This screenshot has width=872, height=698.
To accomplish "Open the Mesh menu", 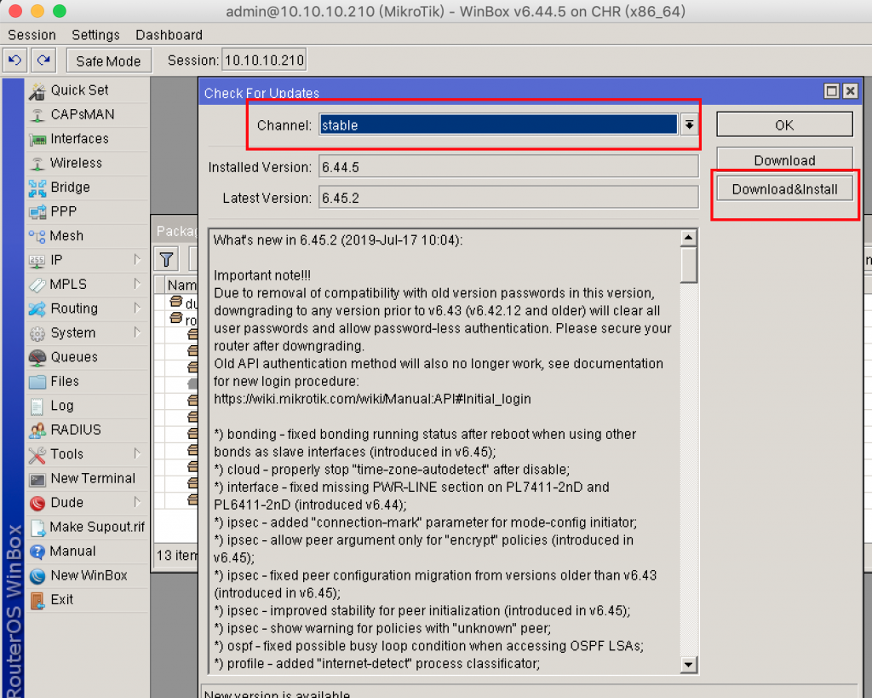I will coord(88,235).
